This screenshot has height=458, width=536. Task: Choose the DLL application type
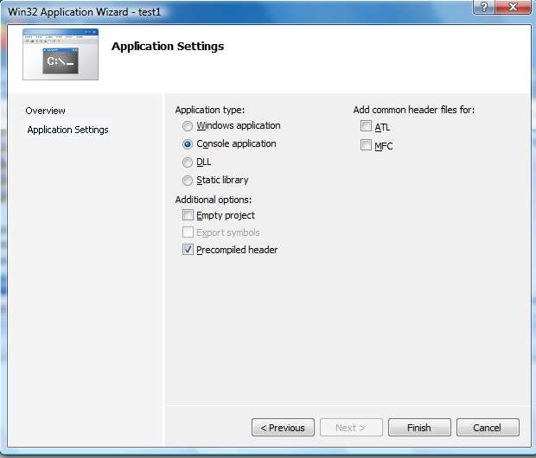(188, 162)
